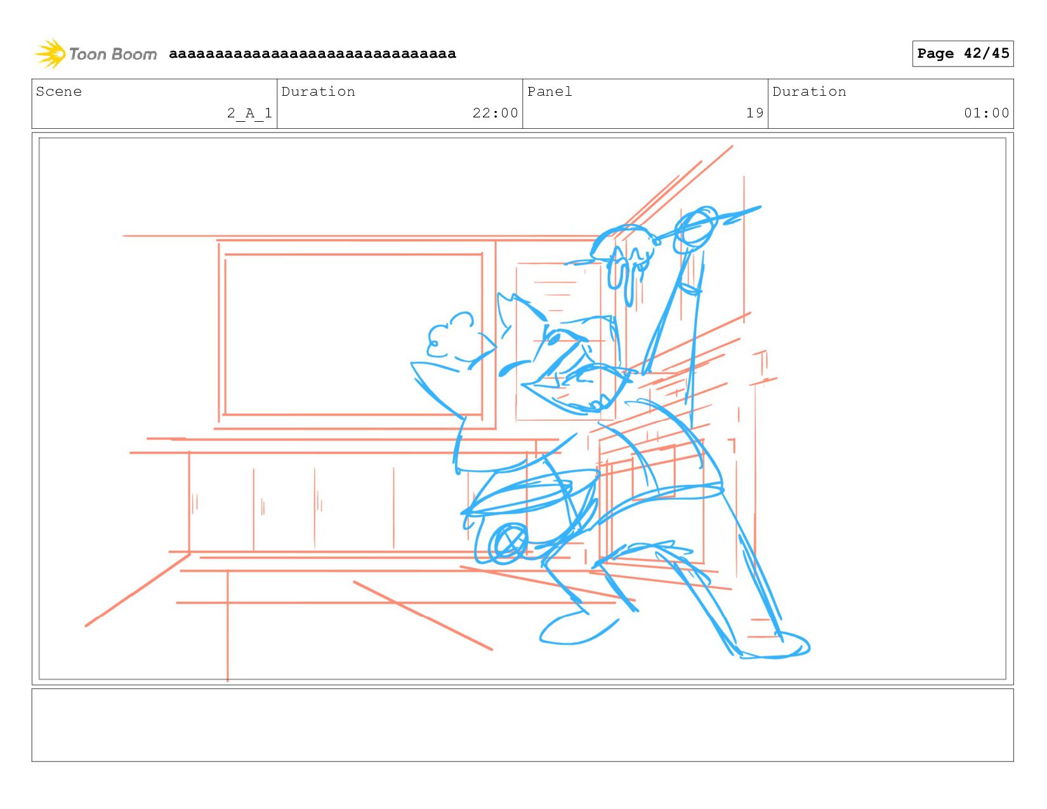The height and width of the screenshot is (809, 1047).
Task: Click the scene duration value '22:00'
Action: click(495, 113)
